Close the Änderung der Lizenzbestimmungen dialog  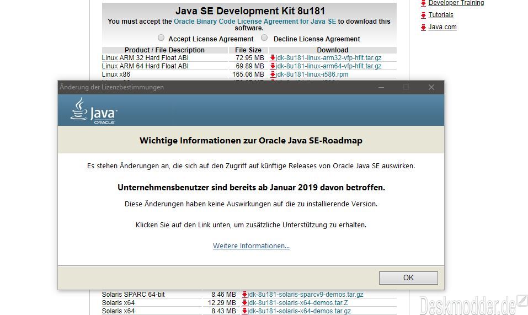(x=431, y=87)
